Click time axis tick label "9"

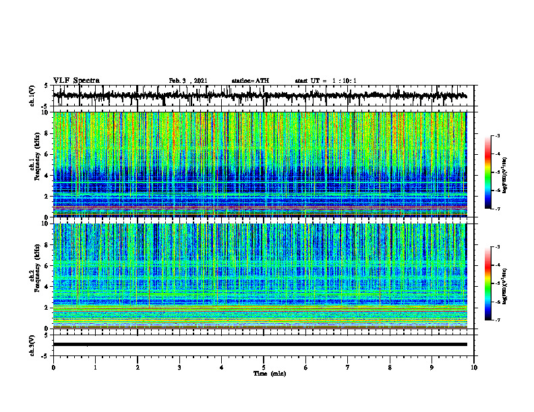click(x=432, y=368)
